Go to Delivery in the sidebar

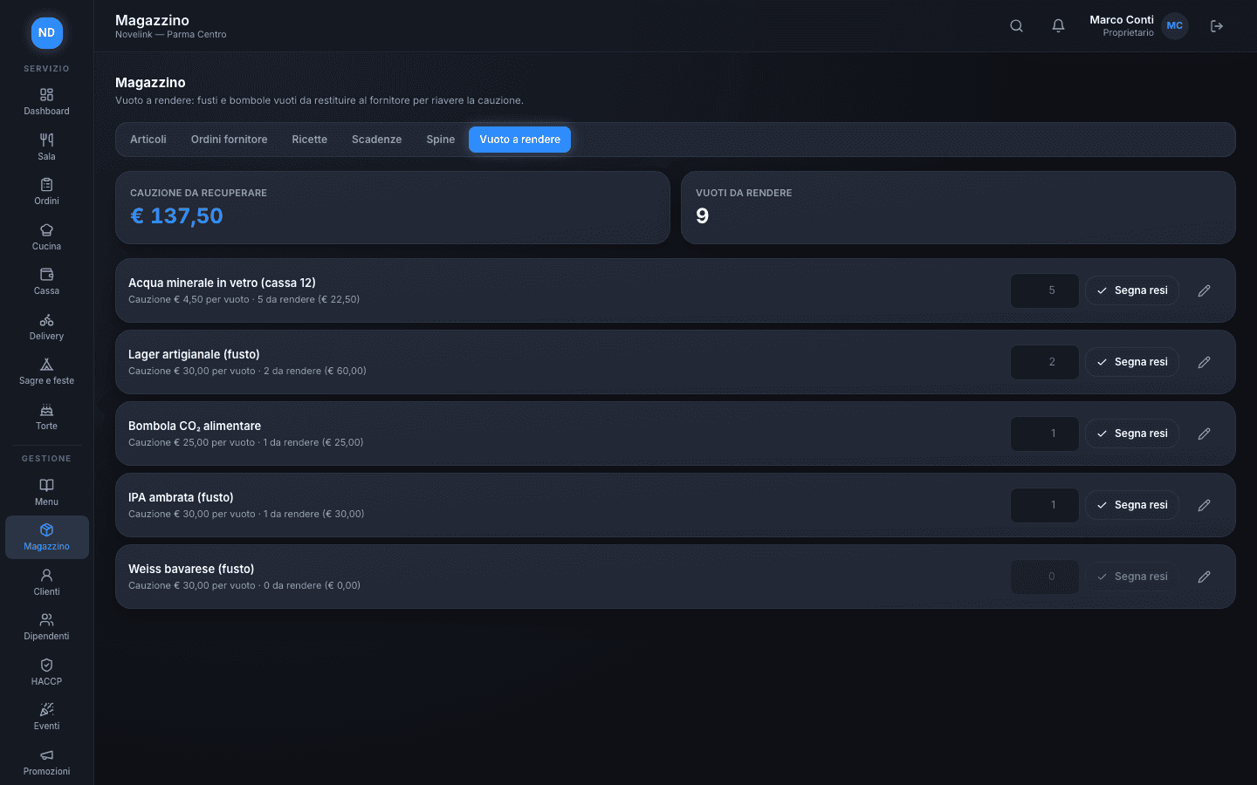(x=47, y=326)
